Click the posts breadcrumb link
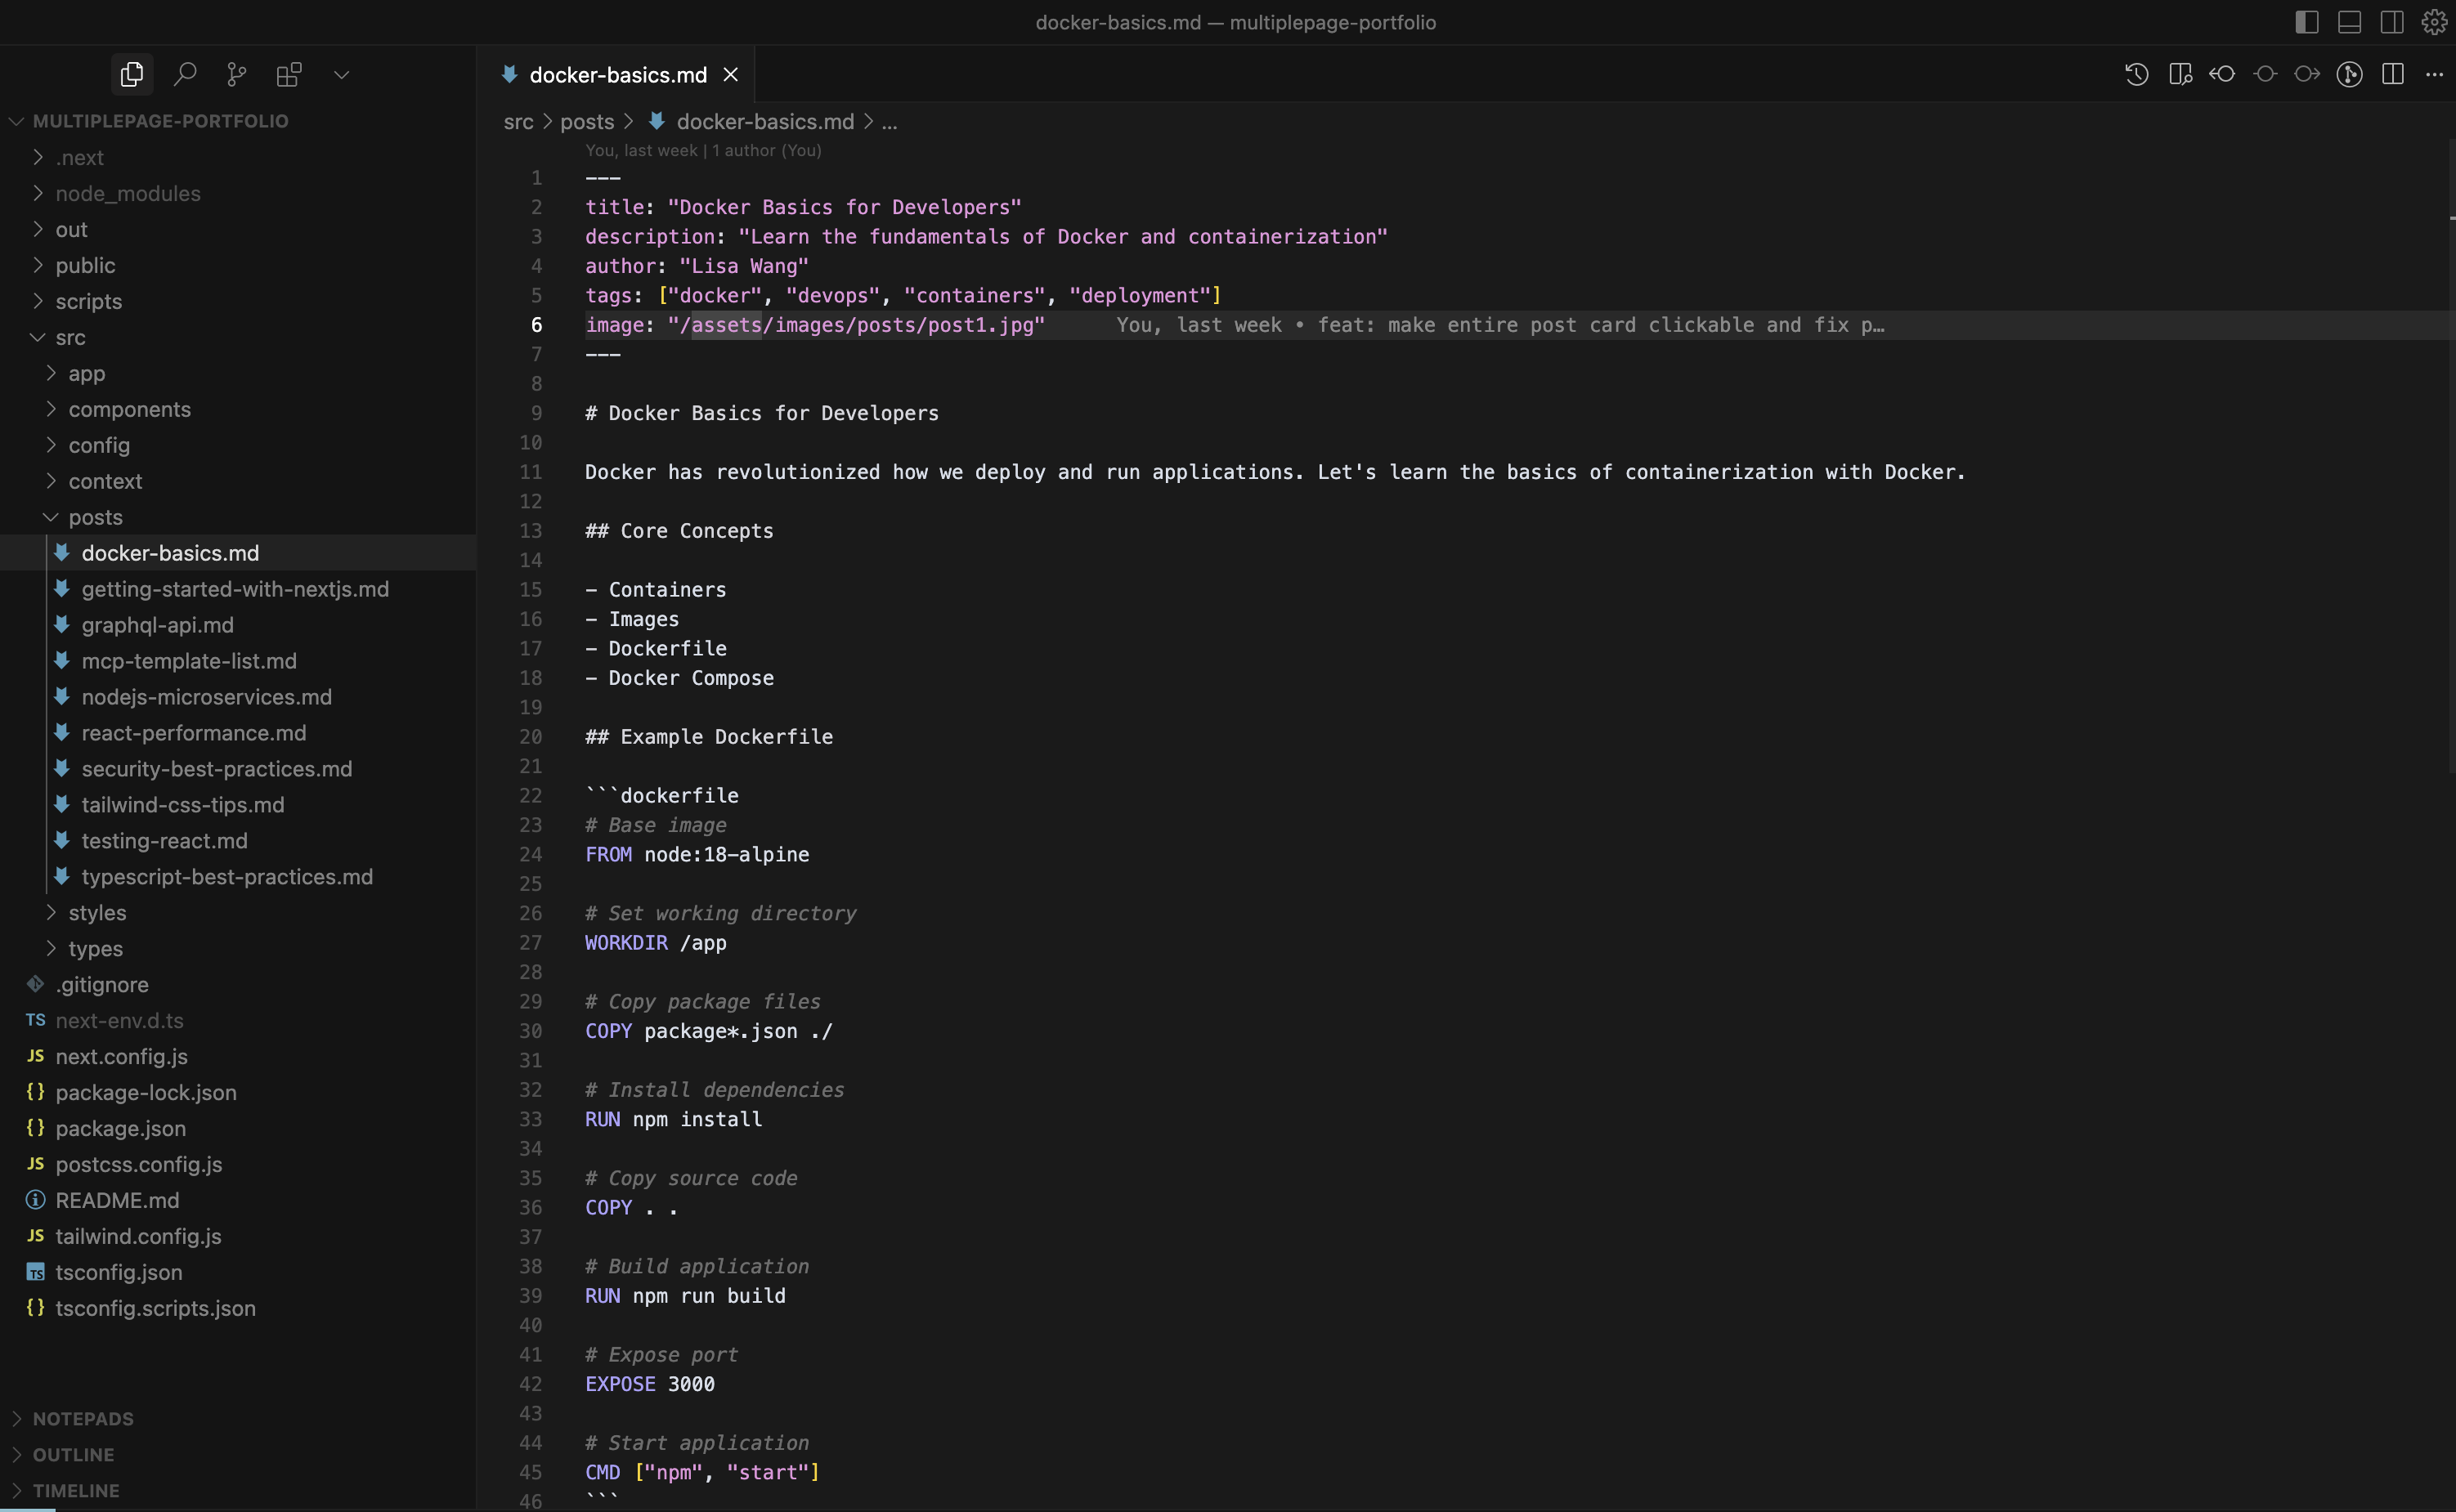 [x=586, y=121]
